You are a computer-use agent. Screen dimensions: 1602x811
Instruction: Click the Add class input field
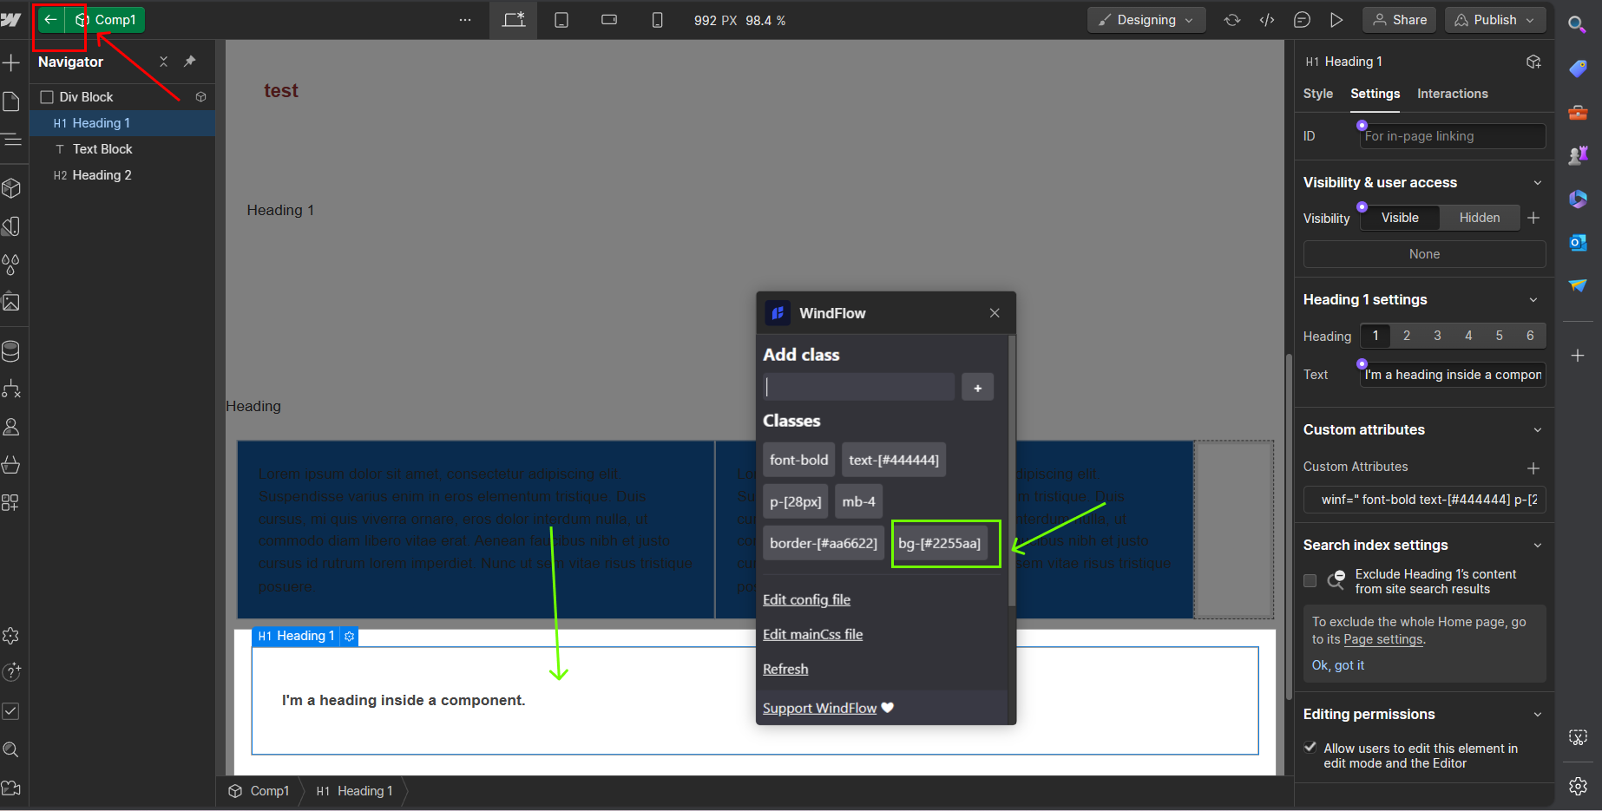(x=858, y=387)
